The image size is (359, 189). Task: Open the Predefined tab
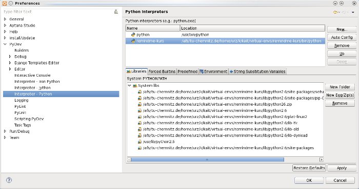187,72
